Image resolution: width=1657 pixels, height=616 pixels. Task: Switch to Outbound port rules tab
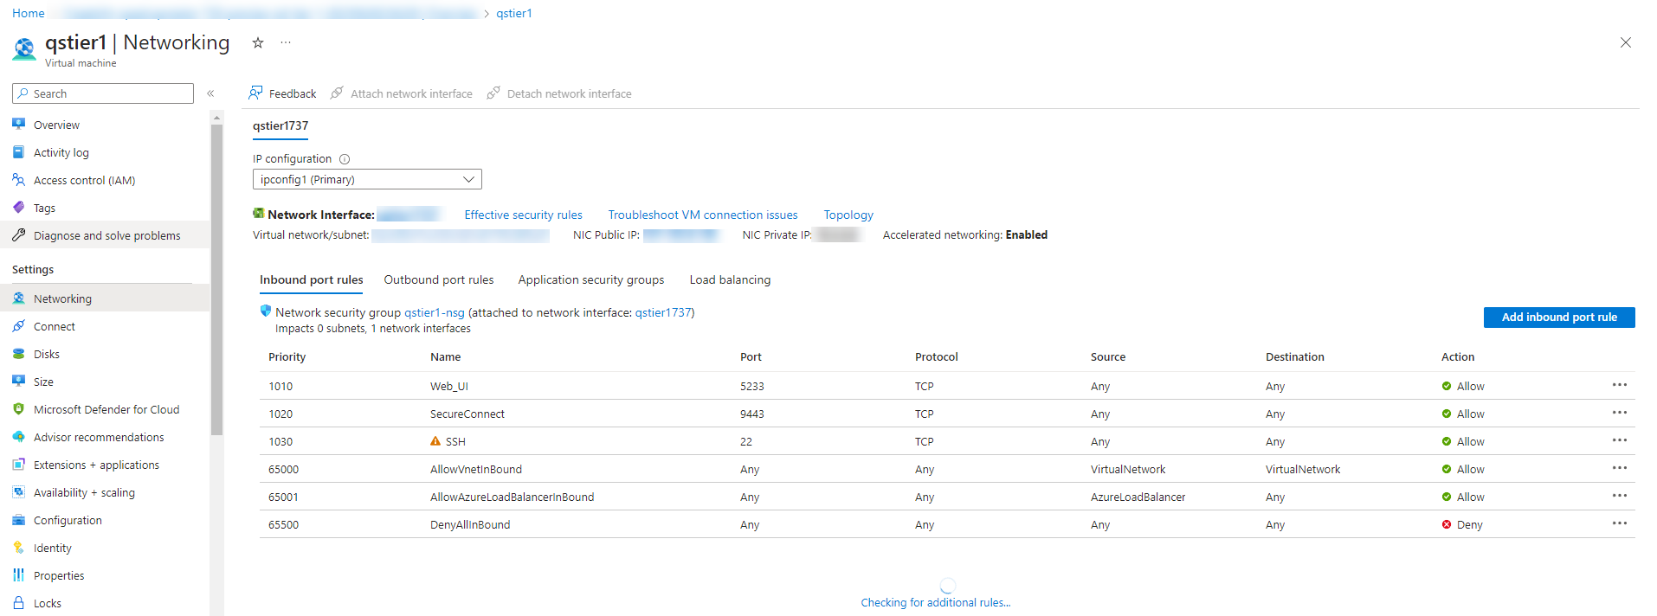point(439,280)
